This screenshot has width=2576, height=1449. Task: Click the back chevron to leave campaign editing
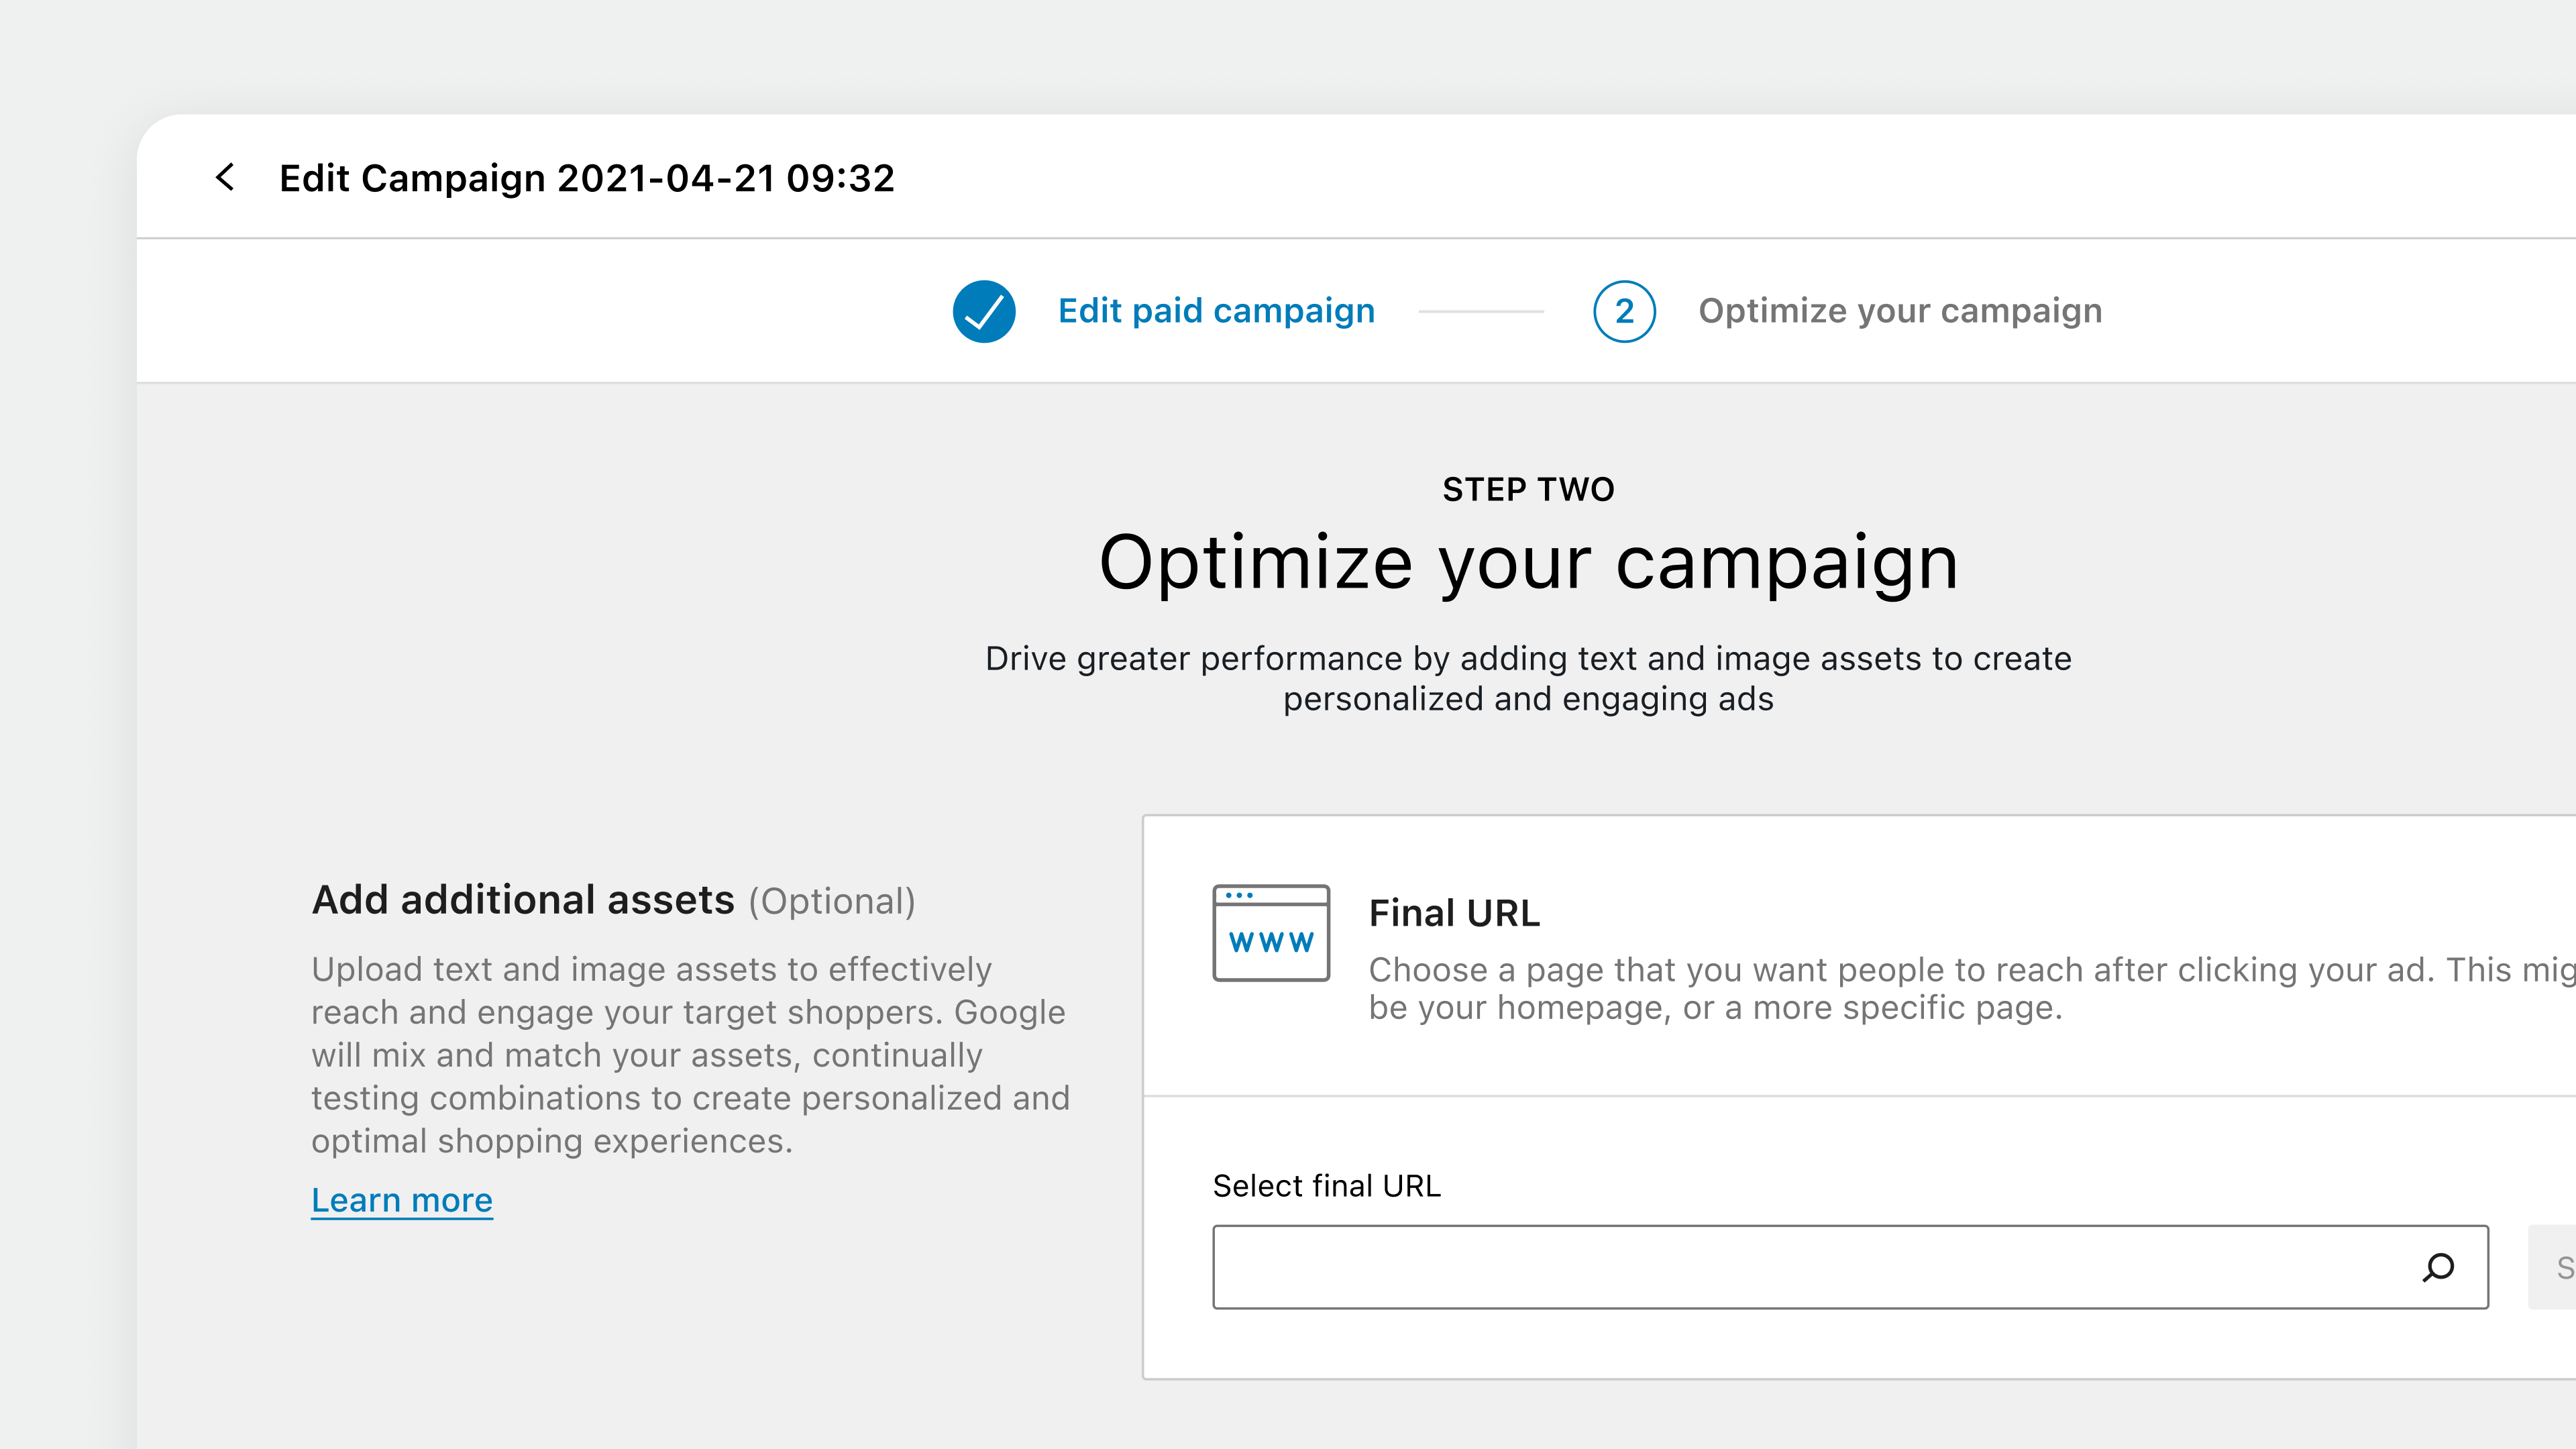click(x=225, y=178)
